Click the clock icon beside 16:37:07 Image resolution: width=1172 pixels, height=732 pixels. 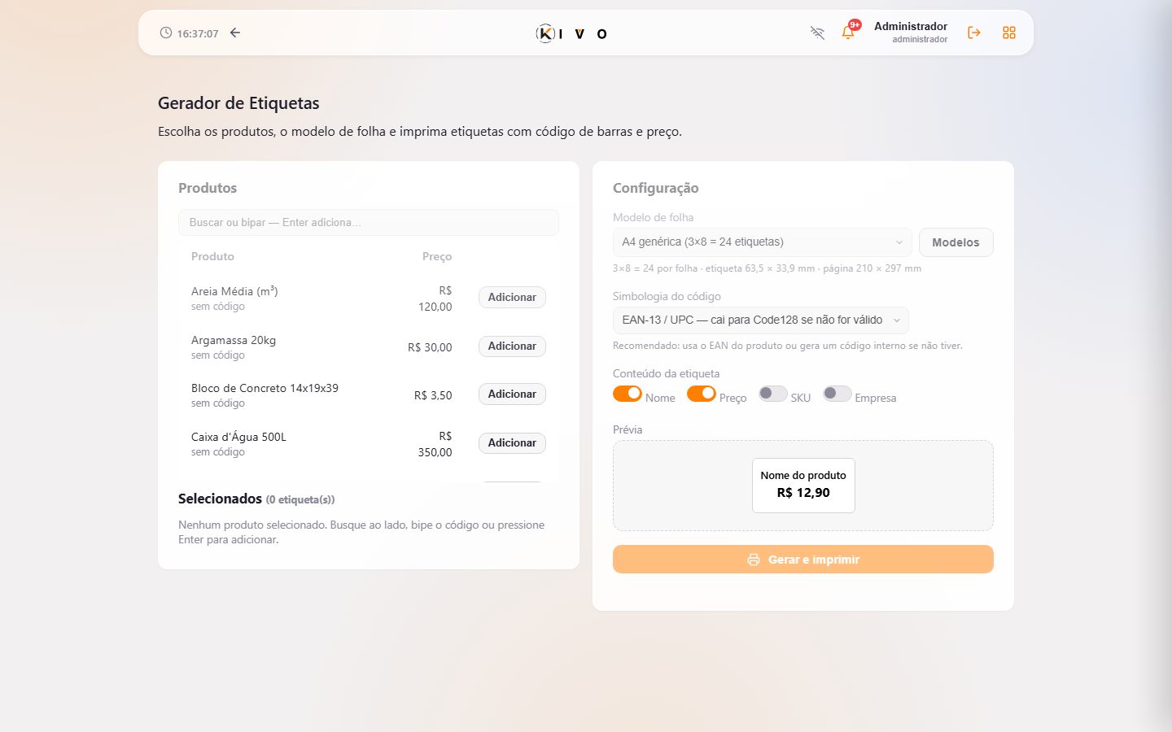166,33
